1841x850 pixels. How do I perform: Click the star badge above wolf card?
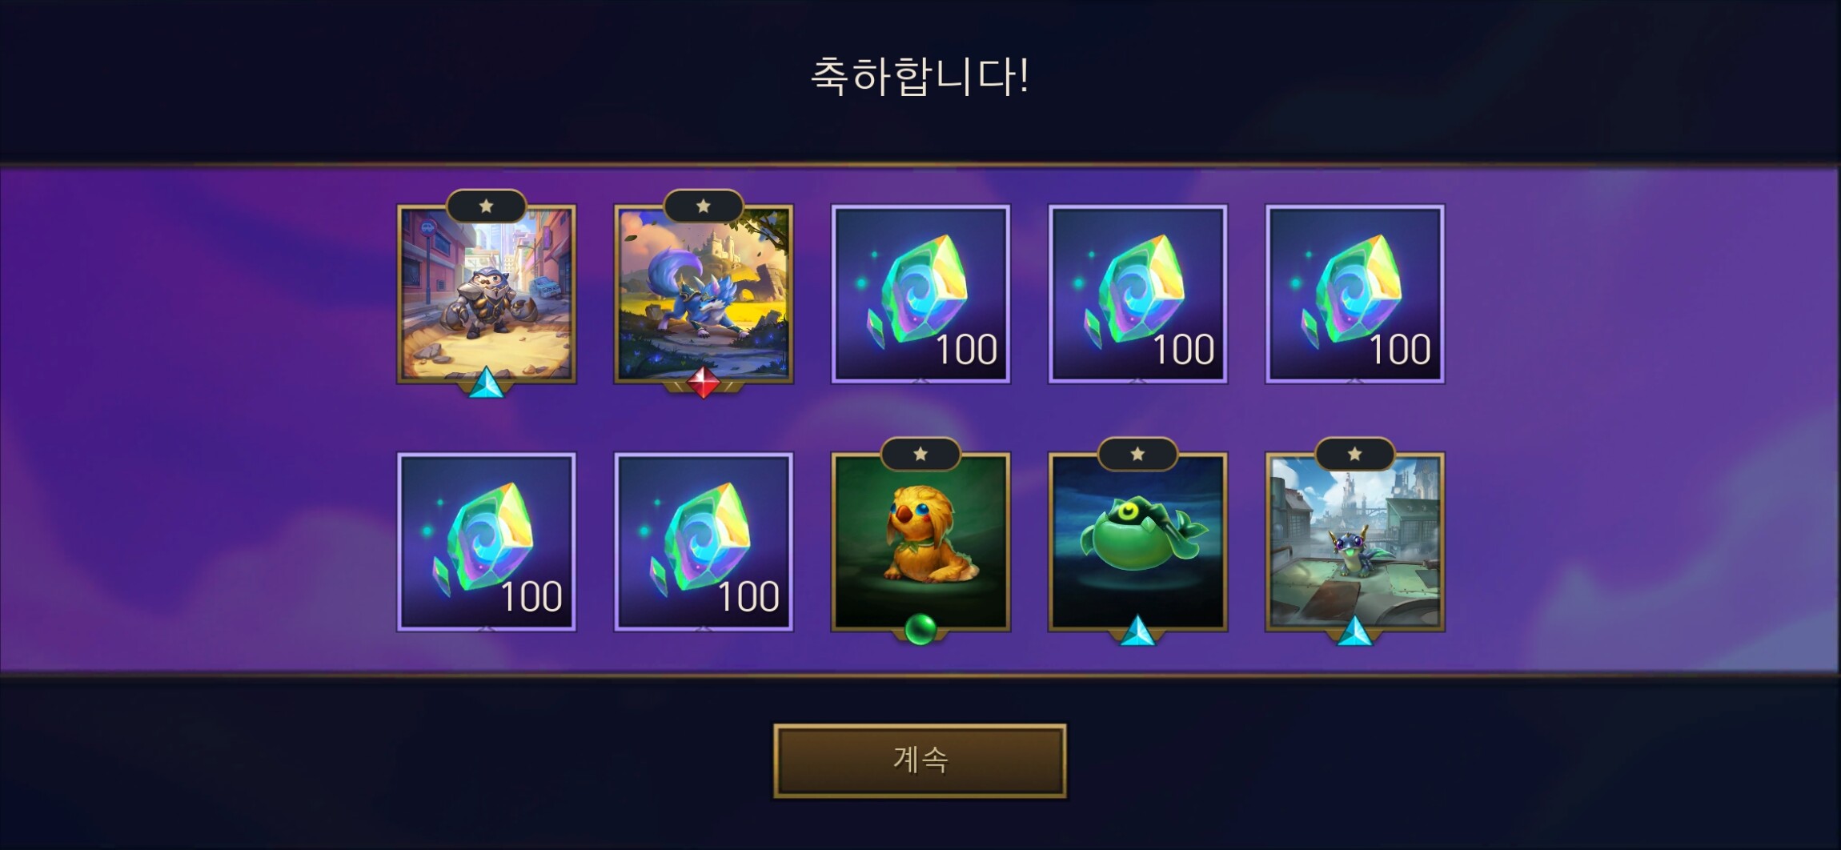703,206
